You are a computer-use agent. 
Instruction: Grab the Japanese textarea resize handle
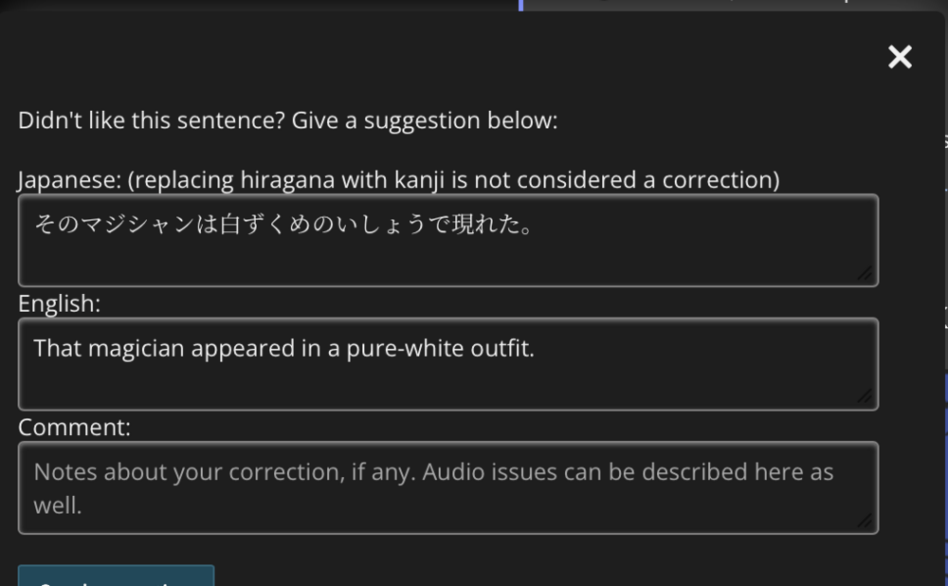tap(865, 273)
